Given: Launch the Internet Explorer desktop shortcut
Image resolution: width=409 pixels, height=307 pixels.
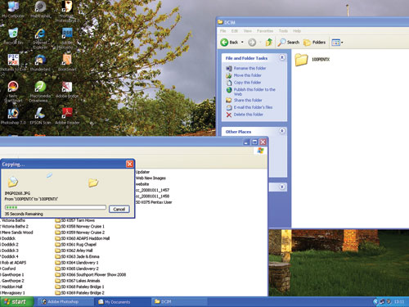Looking at the screenshot, I should 40,38.
